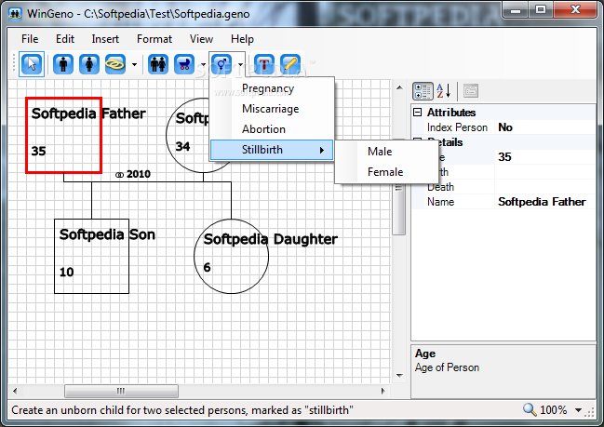The width and height of the screenshot is (604, 427).
Task: Minimize the WinGeno window
Action: click(516, 9)
